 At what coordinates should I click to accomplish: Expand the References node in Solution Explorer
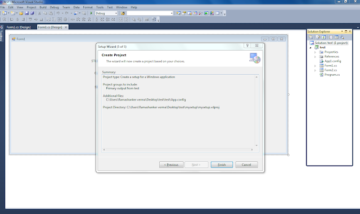click(x=315, y=57)
